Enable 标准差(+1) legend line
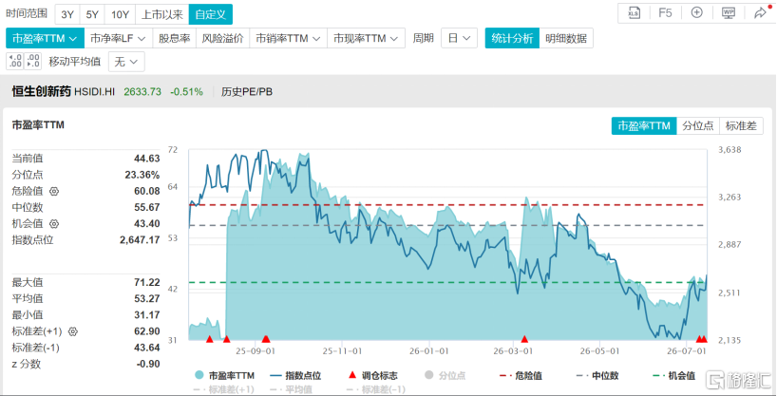Viewport: 777px width, 396px height. (x=222, y=389)
